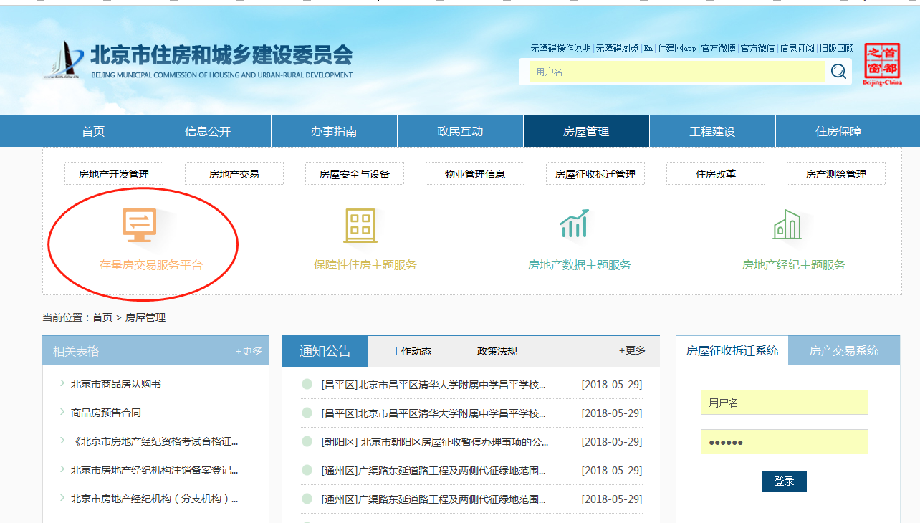This screenshot has height=523, width=920.
Task: Open the 办事指南 navigation menu
Action: 334,131
